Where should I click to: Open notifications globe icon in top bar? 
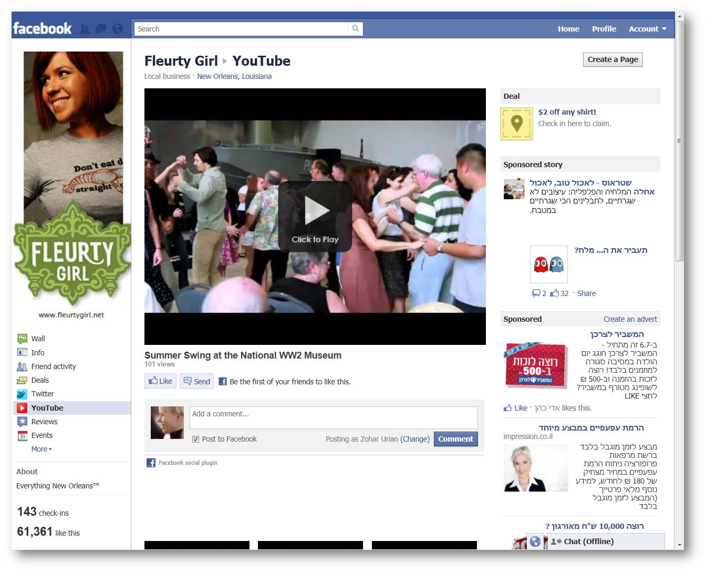118,29
